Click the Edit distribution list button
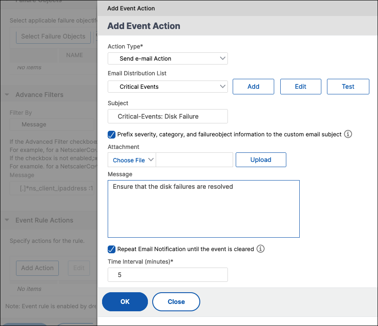The image size is (378, 326). (301, 87)
